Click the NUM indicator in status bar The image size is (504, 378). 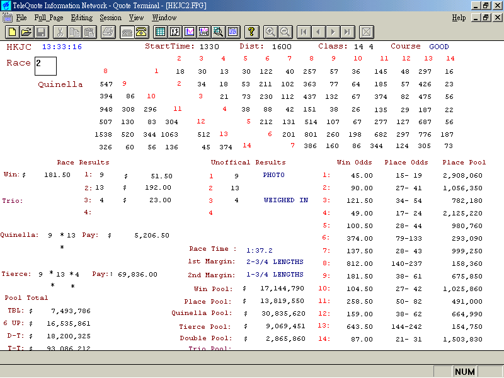point(465,372)
